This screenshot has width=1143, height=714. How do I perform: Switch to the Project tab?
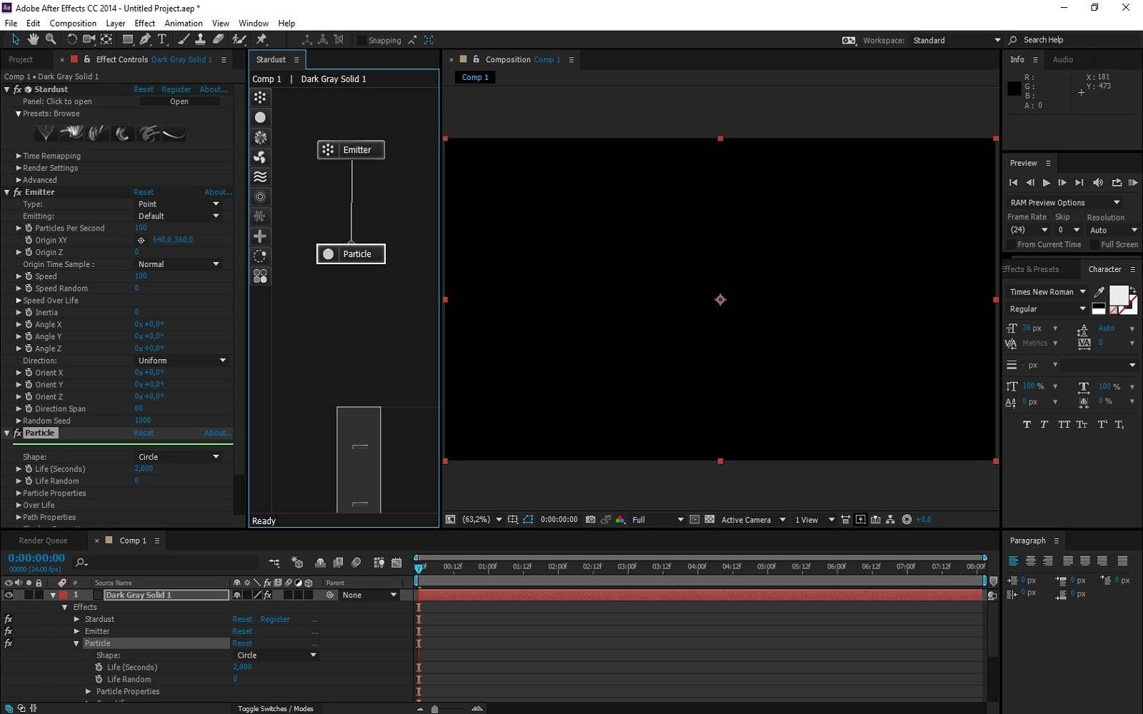21,60
